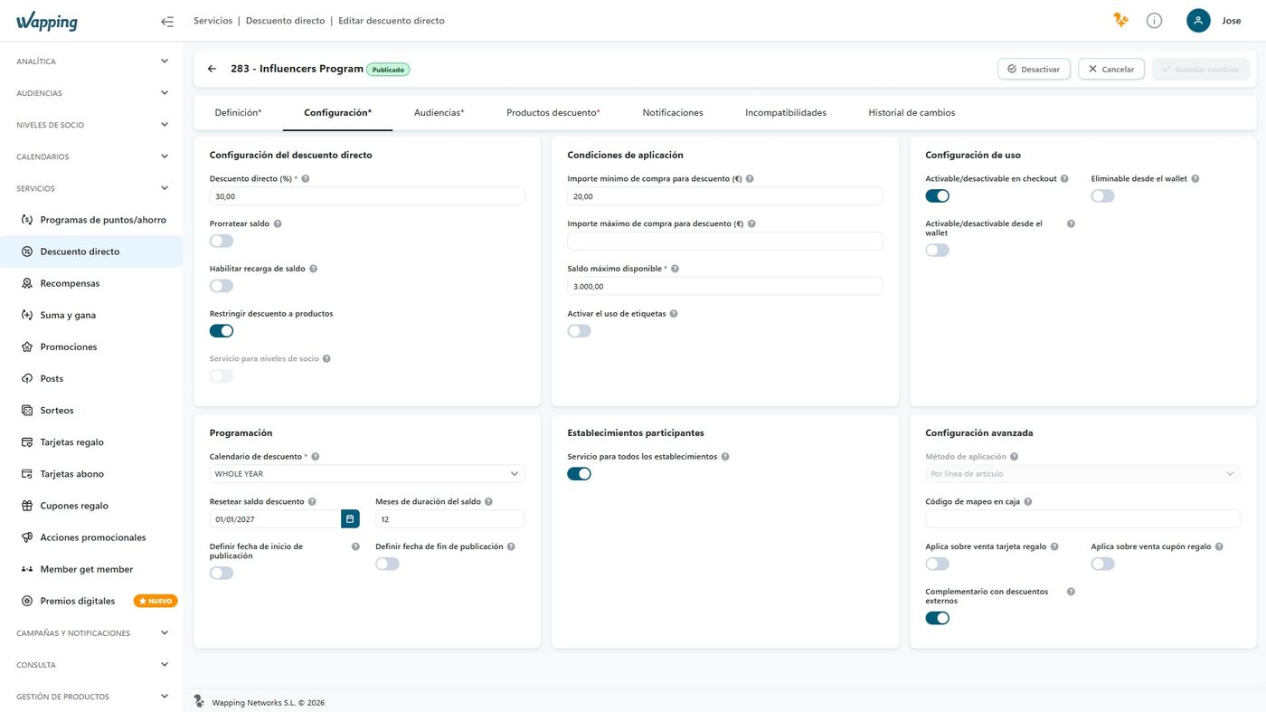The height and width of the screenshot is (712, 1266).
Task: Disable Restringir descuento a productos toggle
Action: pyautogui.click(x=222, y=331)
